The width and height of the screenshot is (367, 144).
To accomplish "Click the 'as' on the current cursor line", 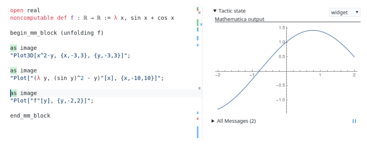I will (x=13, y=93).
